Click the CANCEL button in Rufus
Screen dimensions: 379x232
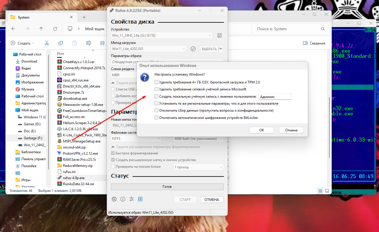pos(212,199)
